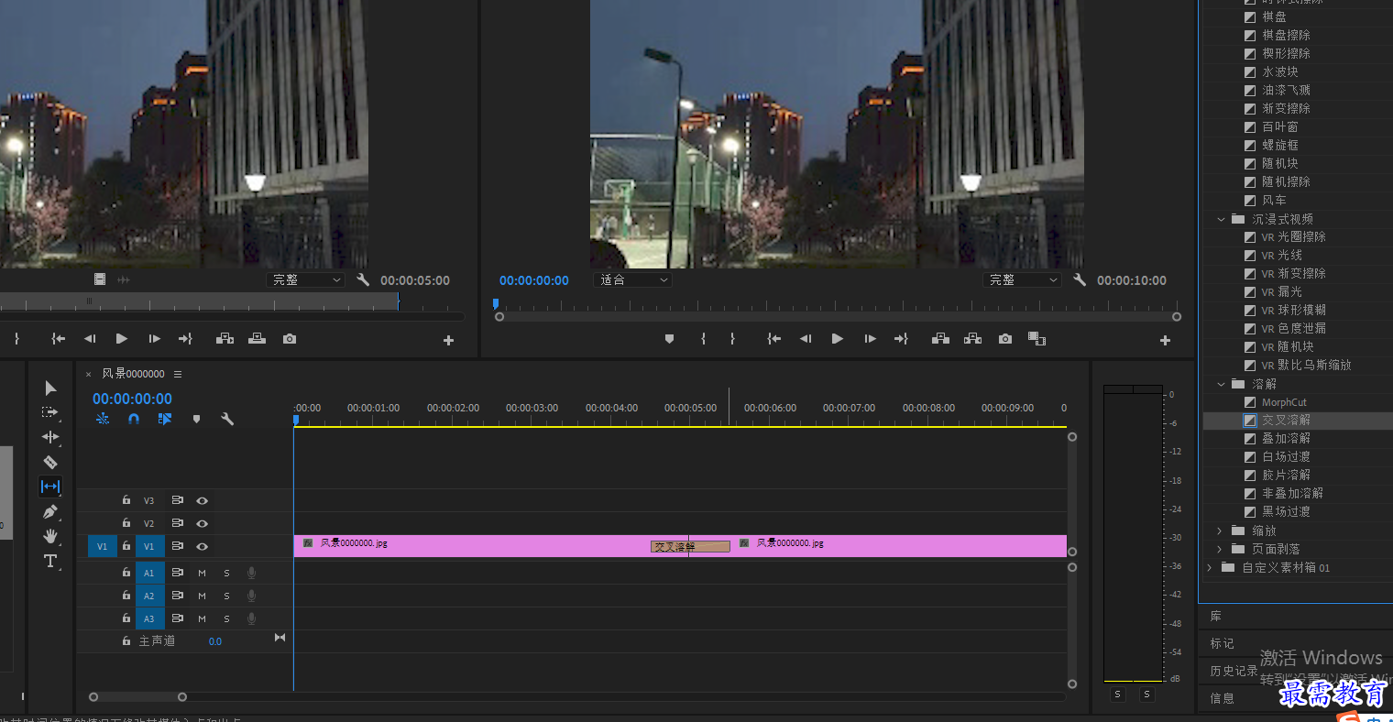1393x722 pixels.
Task: Toggle V1 track visibility eye
Action: [202, 547]
